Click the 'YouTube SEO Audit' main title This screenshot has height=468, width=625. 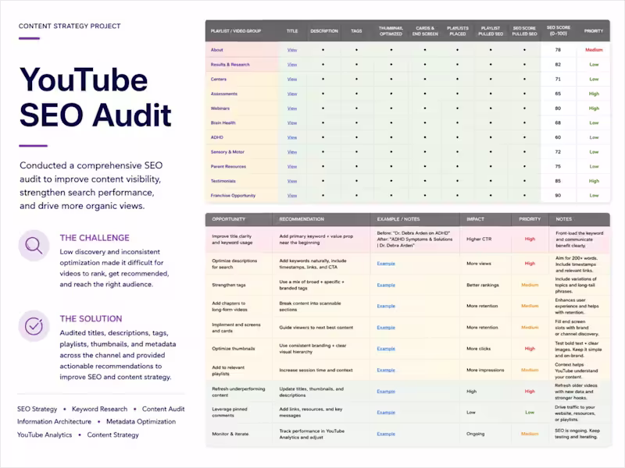[95, 97]
